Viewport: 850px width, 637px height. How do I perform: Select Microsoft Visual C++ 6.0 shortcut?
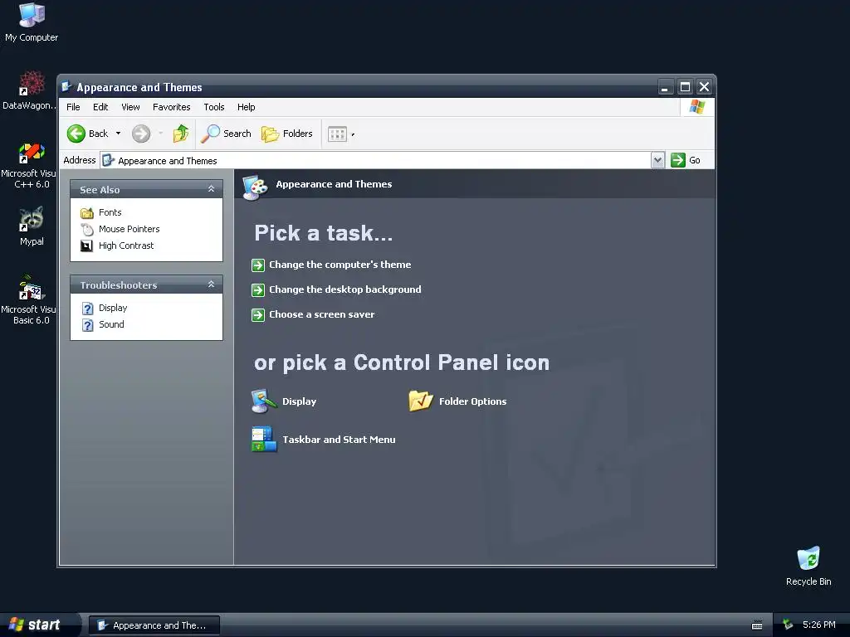click(x=29, y=166)
